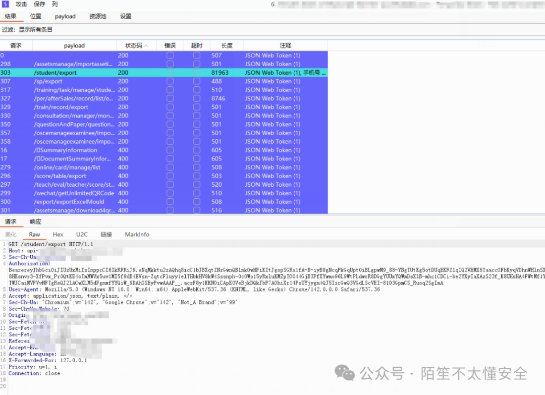
Task: Open the 资源池 (Resource pool) tab
Action: pyautogui.click(x=97, y=16)
